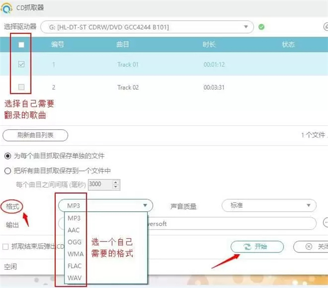The width and height of the screenshot is (328, 288).
Task: Click the CD ripper app logo icon
Action: click(6, 8)
